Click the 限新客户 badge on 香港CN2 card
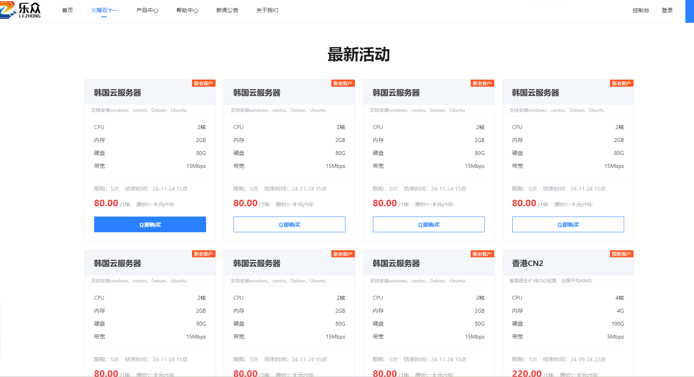The height and width of the screenshot is (377, 694). (x=621, y=254)
